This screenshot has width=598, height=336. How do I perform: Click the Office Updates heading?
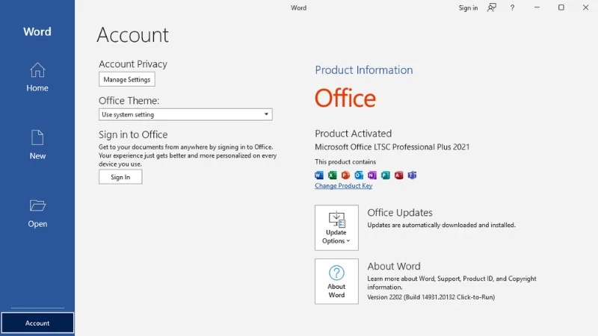(x=400, y=213)
